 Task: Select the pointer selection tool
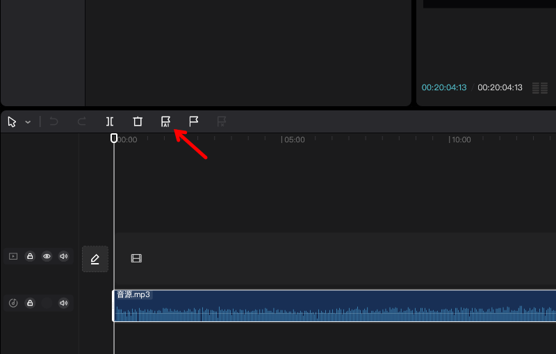point(12,121)
